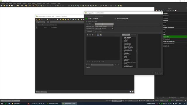Click the New Project icon in main toolbar
The image size is (187, 105).
[2, 6]
